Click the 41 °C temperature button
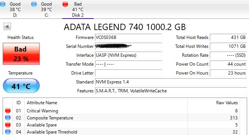Viewport: 249px width, 135px height. 21,86
